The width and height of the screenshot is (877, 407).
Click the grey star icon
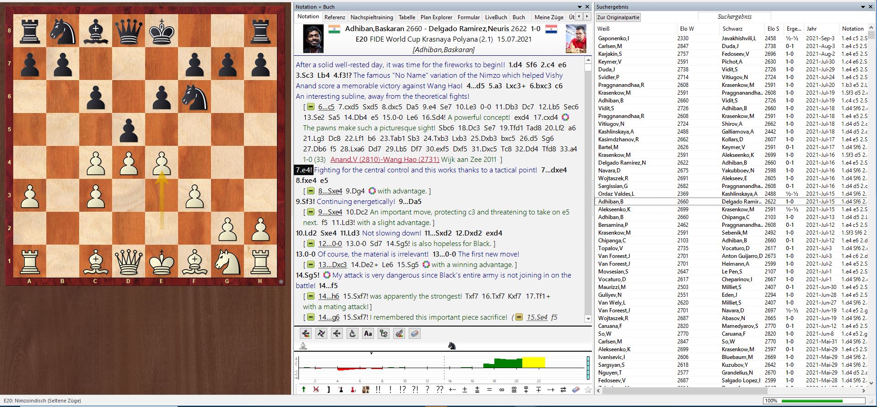[x=588, y=390]
